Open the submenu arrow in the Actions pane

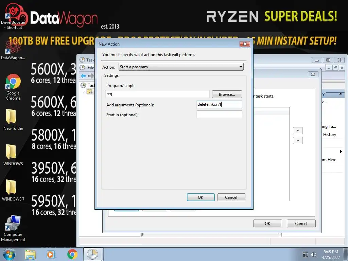341,151
